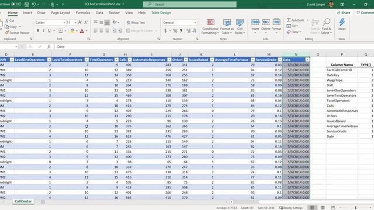Image resolution: width=374 pixels, height=210 pixels.
Task: Open Cell Styles gallery
Action: tap(240, 26)
